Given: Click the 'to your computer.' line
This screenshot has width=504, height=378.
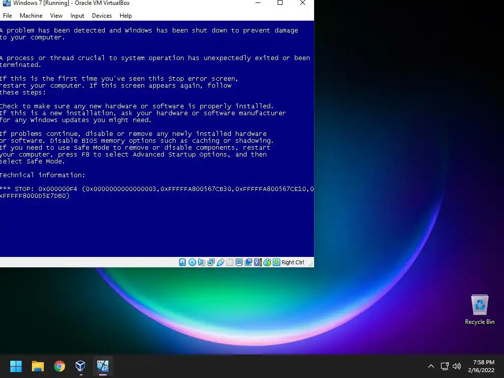Looking at the screenshot, I should (32, 37).
